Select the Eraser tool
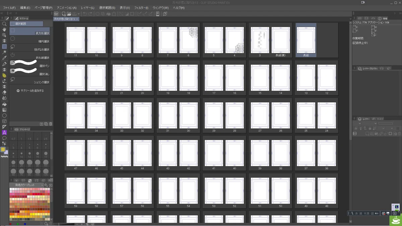This screenshot has height=226, width=402. (4, 92)
